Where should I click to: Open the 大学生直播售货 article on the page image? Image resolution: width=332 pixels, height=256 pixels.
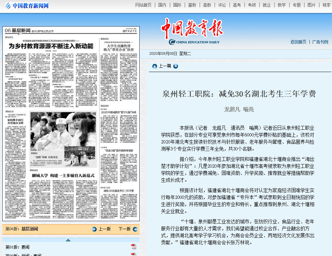(x=118, y=48)
